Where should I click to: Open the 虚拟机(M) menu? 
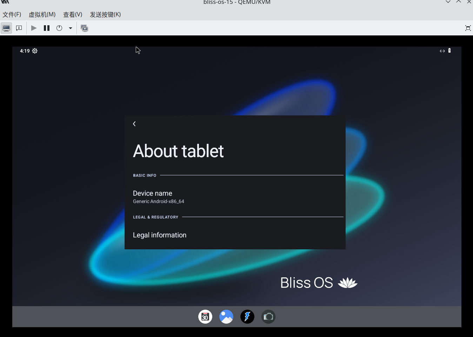pyautogui.click(x=42, y=14)
